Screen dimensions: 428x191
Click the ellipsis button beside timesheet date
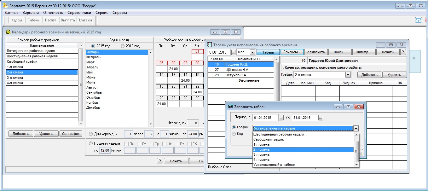(x=233, y=52)
